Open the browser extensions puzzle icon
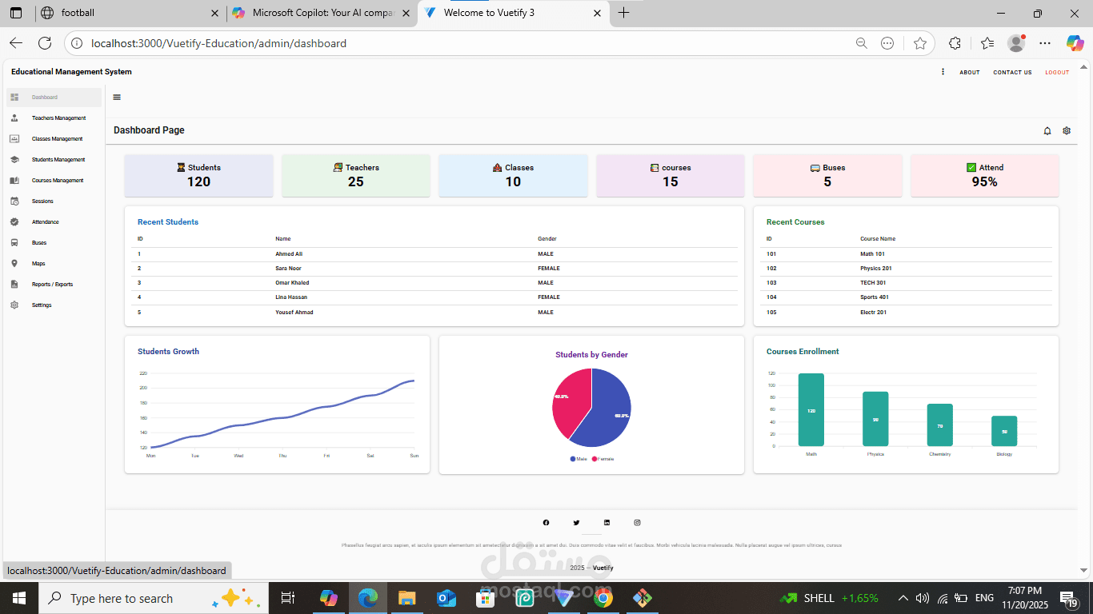The height and width of the screenshot is (614, 1093). (x=955, y=43)
